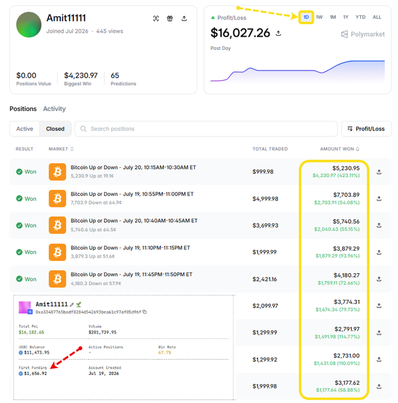Share the $5,740.56 winning position
The width and height of the screenshot is (398, 403).
pyautogui.click(x=379, y=225)
